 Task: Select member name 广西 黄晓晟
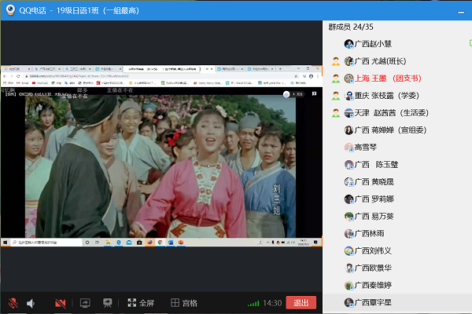pyautogui.click(x=374, y=182)
